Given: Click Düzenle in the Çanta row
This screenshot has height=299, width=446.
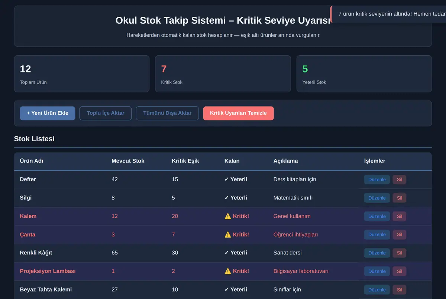Looking at the screenshot, I should click(x=377, y=234).
